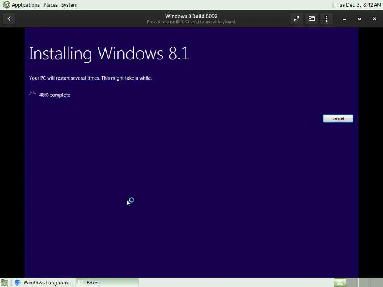Minimize the Boxes window
The image size is (383, 287).
point(344,19)
